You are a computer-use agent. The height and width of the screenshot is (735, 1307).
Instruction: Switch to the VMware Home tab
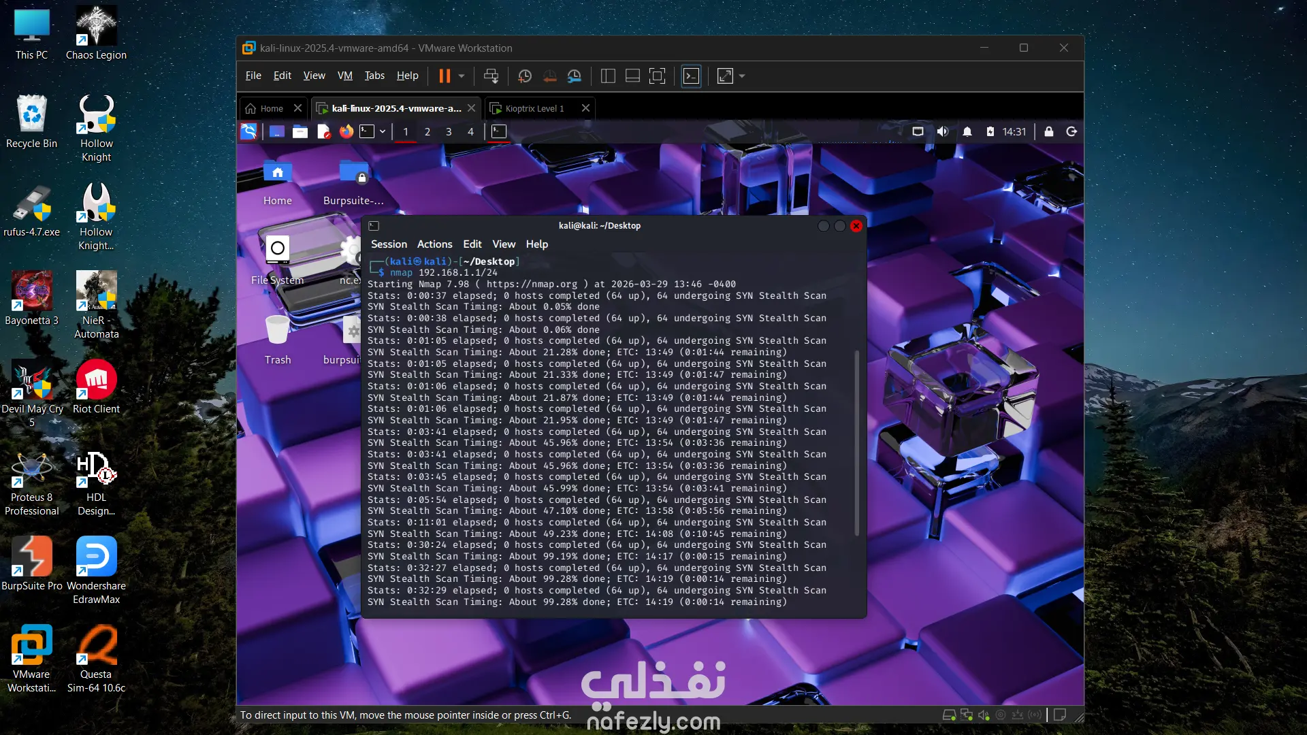click(265, 108)
